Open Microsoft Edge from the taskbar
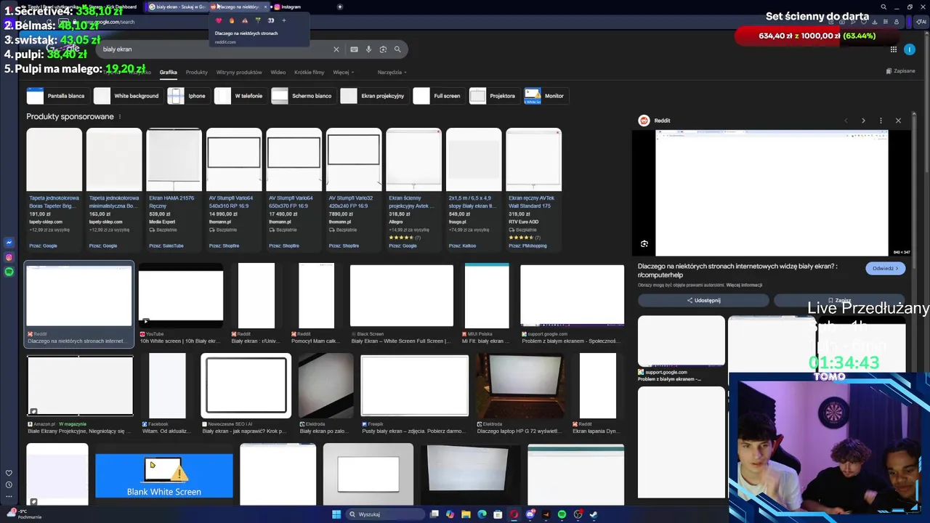 (482, 514)
